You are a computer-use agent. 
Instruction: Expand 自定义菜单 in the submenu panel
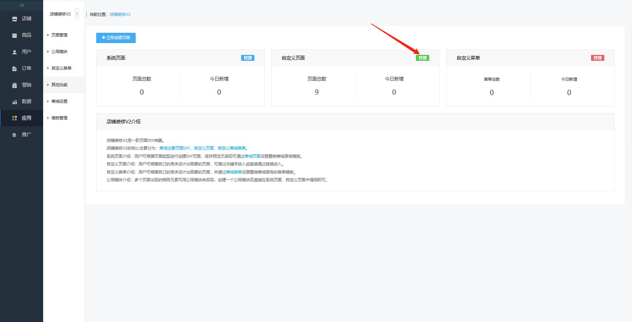64,68
